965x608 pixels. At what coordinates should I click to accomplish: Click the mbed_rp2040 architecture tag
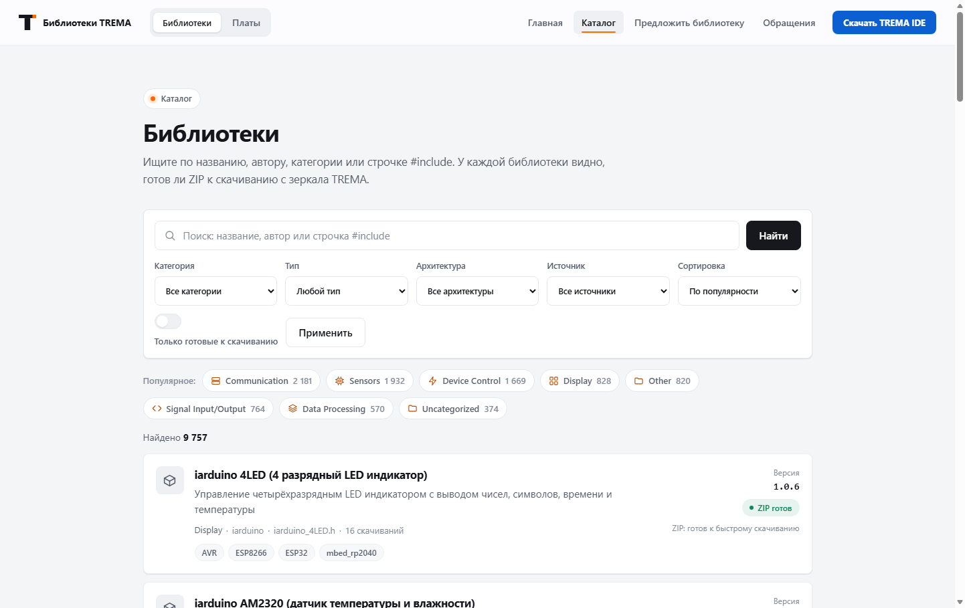coord(351,552)
